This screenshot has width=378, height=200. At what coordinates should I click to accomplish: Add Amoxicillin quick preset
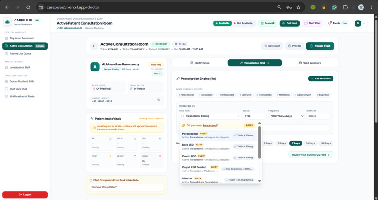coord(206,95)
